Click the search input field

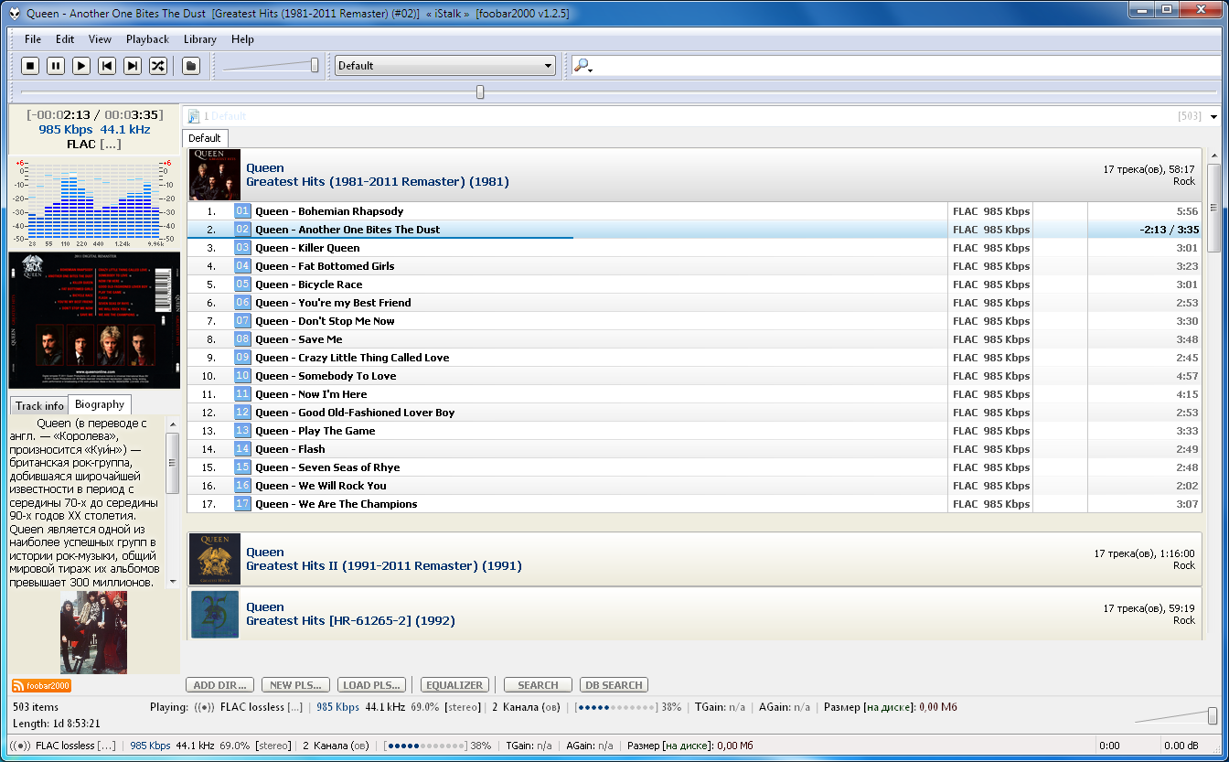(907, 66)
